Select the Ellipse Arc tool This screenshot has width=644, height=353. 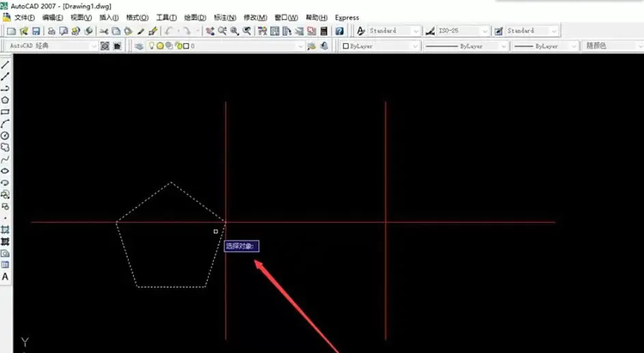tap(5, 183)
